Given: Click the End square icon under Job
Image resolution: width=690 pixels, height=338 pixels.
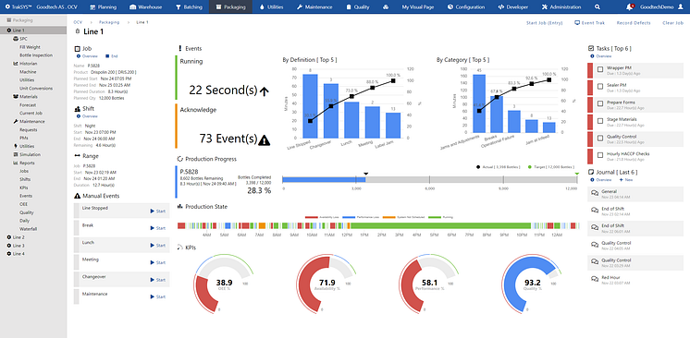Looking at the screenshot, I should pos(107,56).
